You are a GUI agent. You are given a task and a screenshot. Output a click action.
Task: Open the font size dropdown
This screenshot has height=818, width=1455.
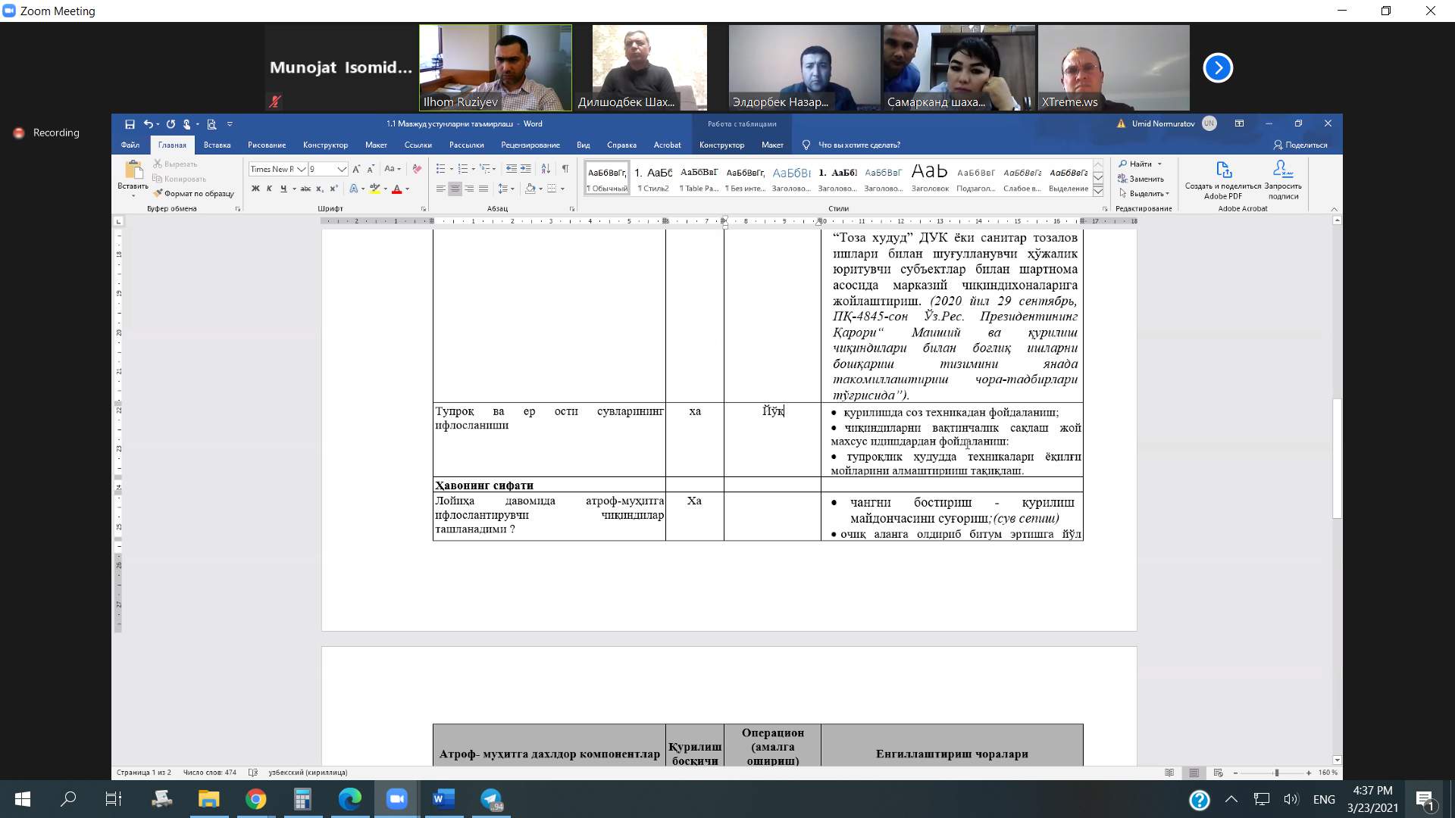[x=342, y=169]
